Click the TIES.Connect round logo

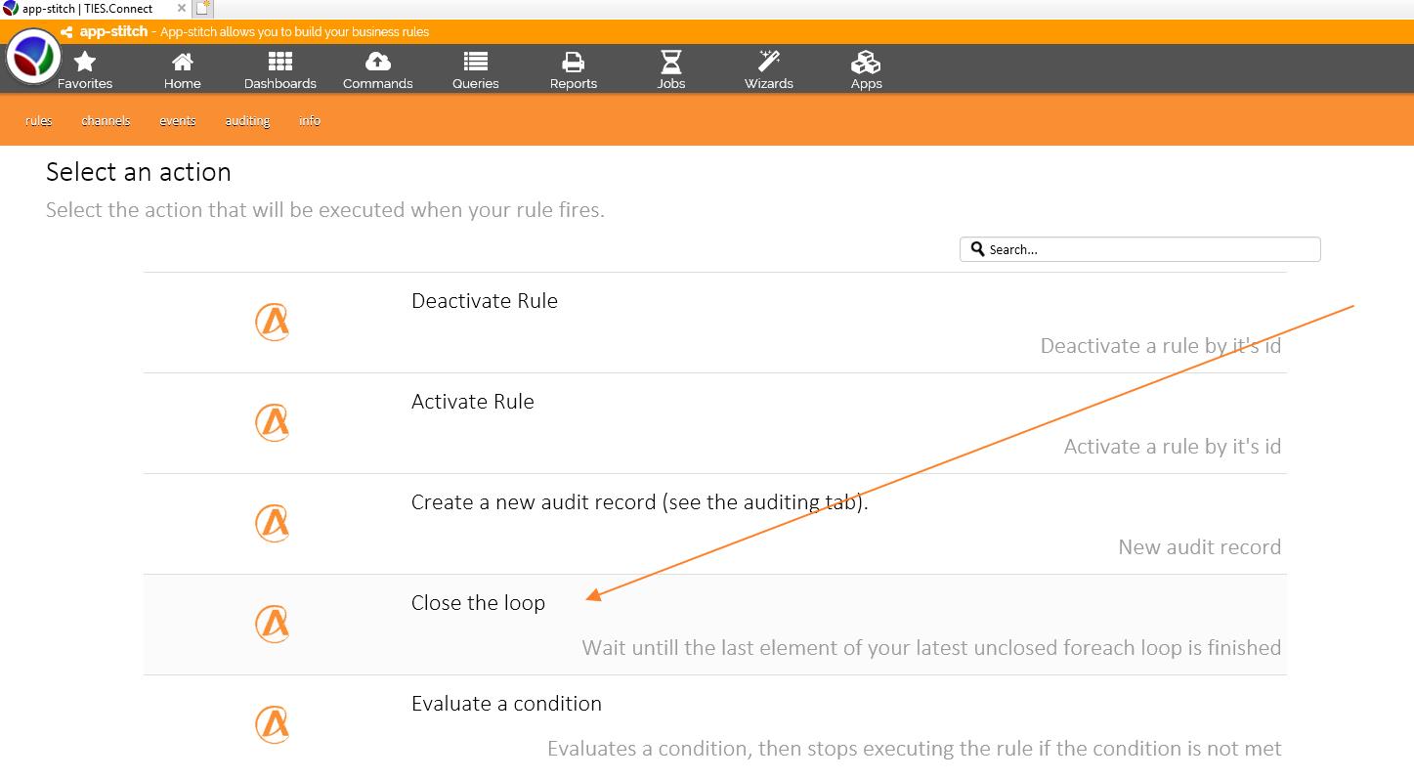click(x=33, y=57)
